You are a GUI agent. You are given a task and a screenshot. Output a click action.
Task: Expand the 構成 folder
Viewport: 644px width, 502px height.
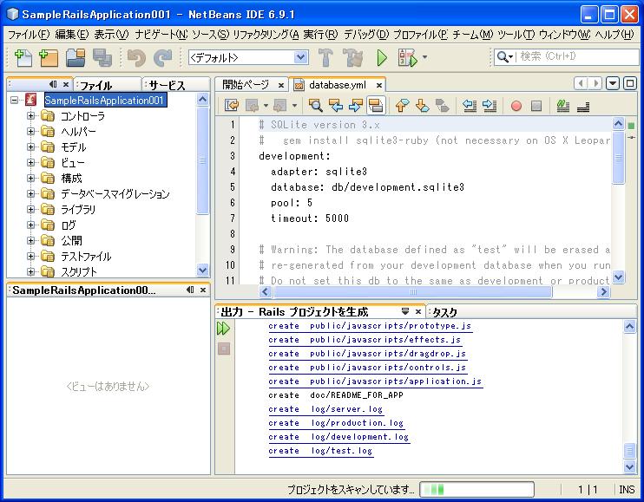coord(30,178)
